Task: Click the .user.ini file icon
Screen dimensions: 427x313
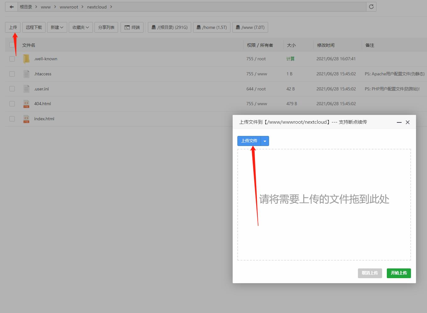Action: point(26,89)
